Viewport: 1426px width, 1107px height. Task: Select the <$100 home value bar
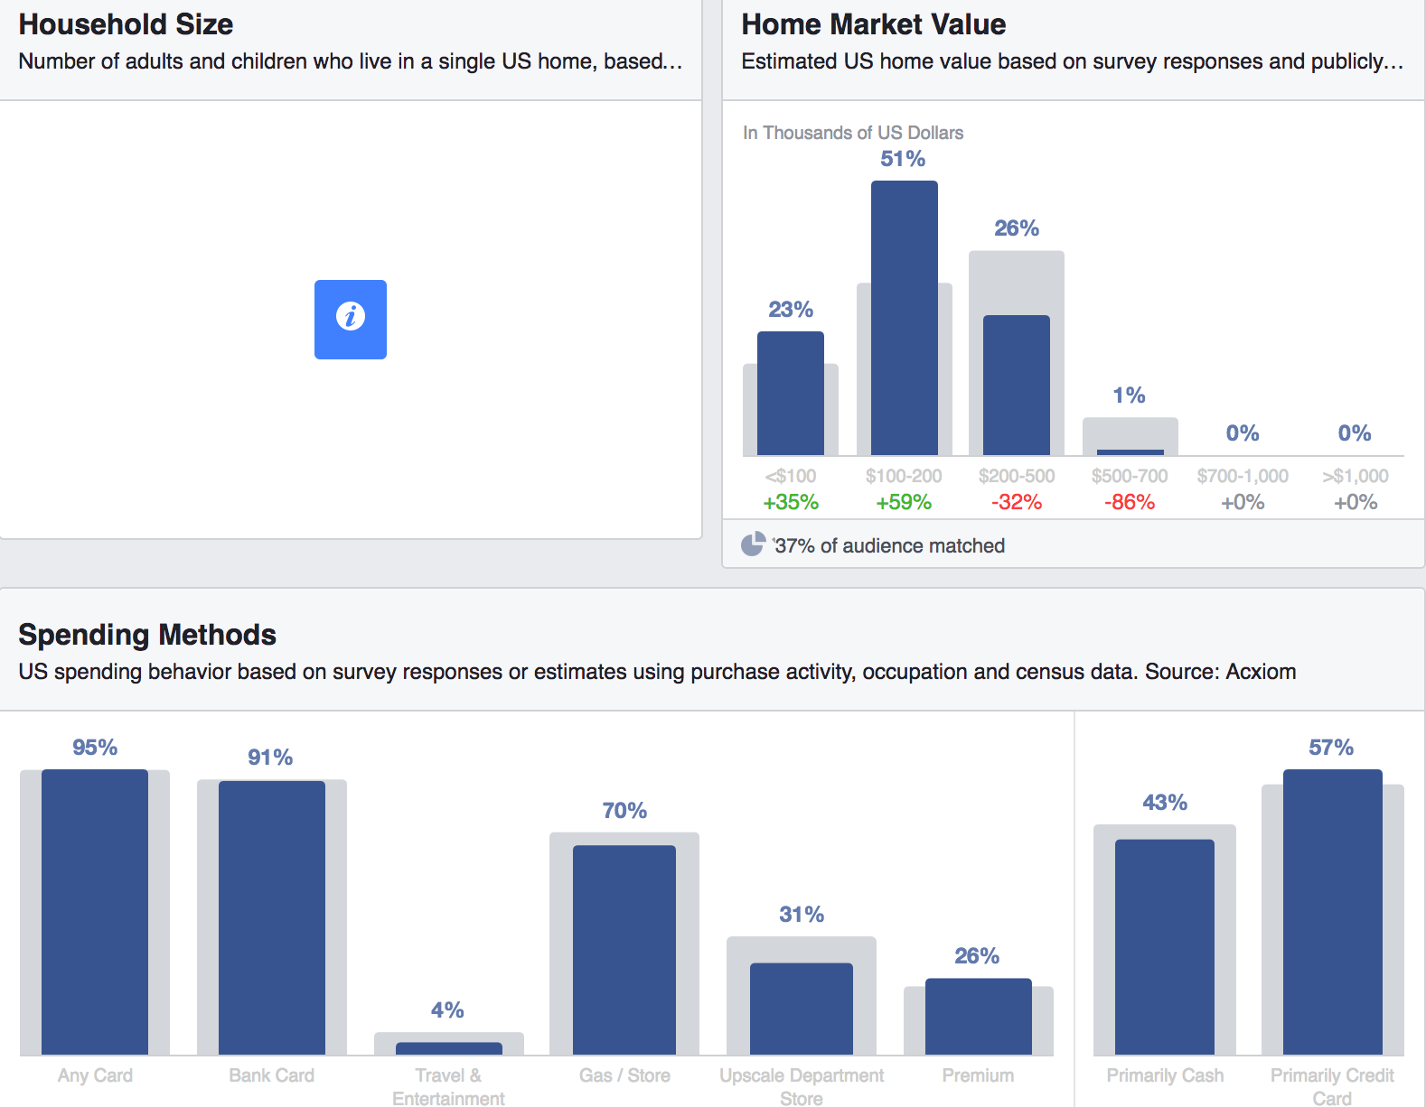[791, 393]
